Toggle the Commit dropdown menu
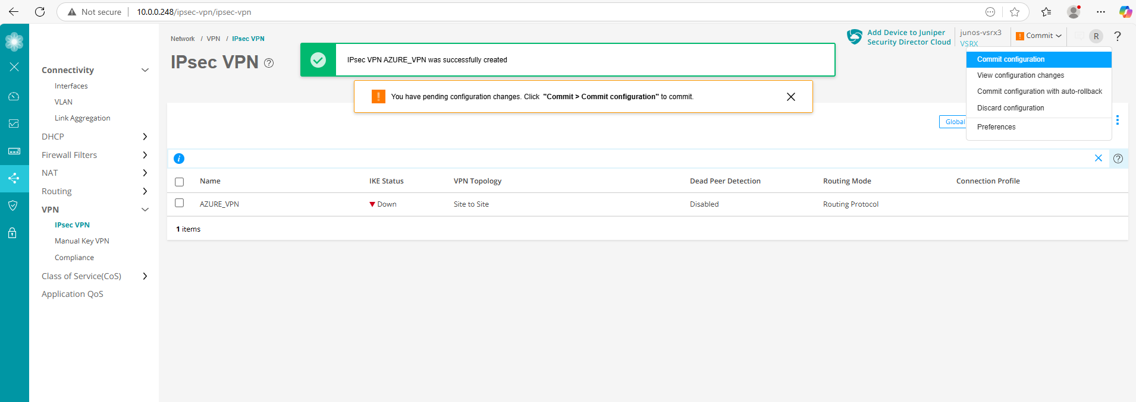The width and height of the screenshot is (1136, 402). [1038, 36]
